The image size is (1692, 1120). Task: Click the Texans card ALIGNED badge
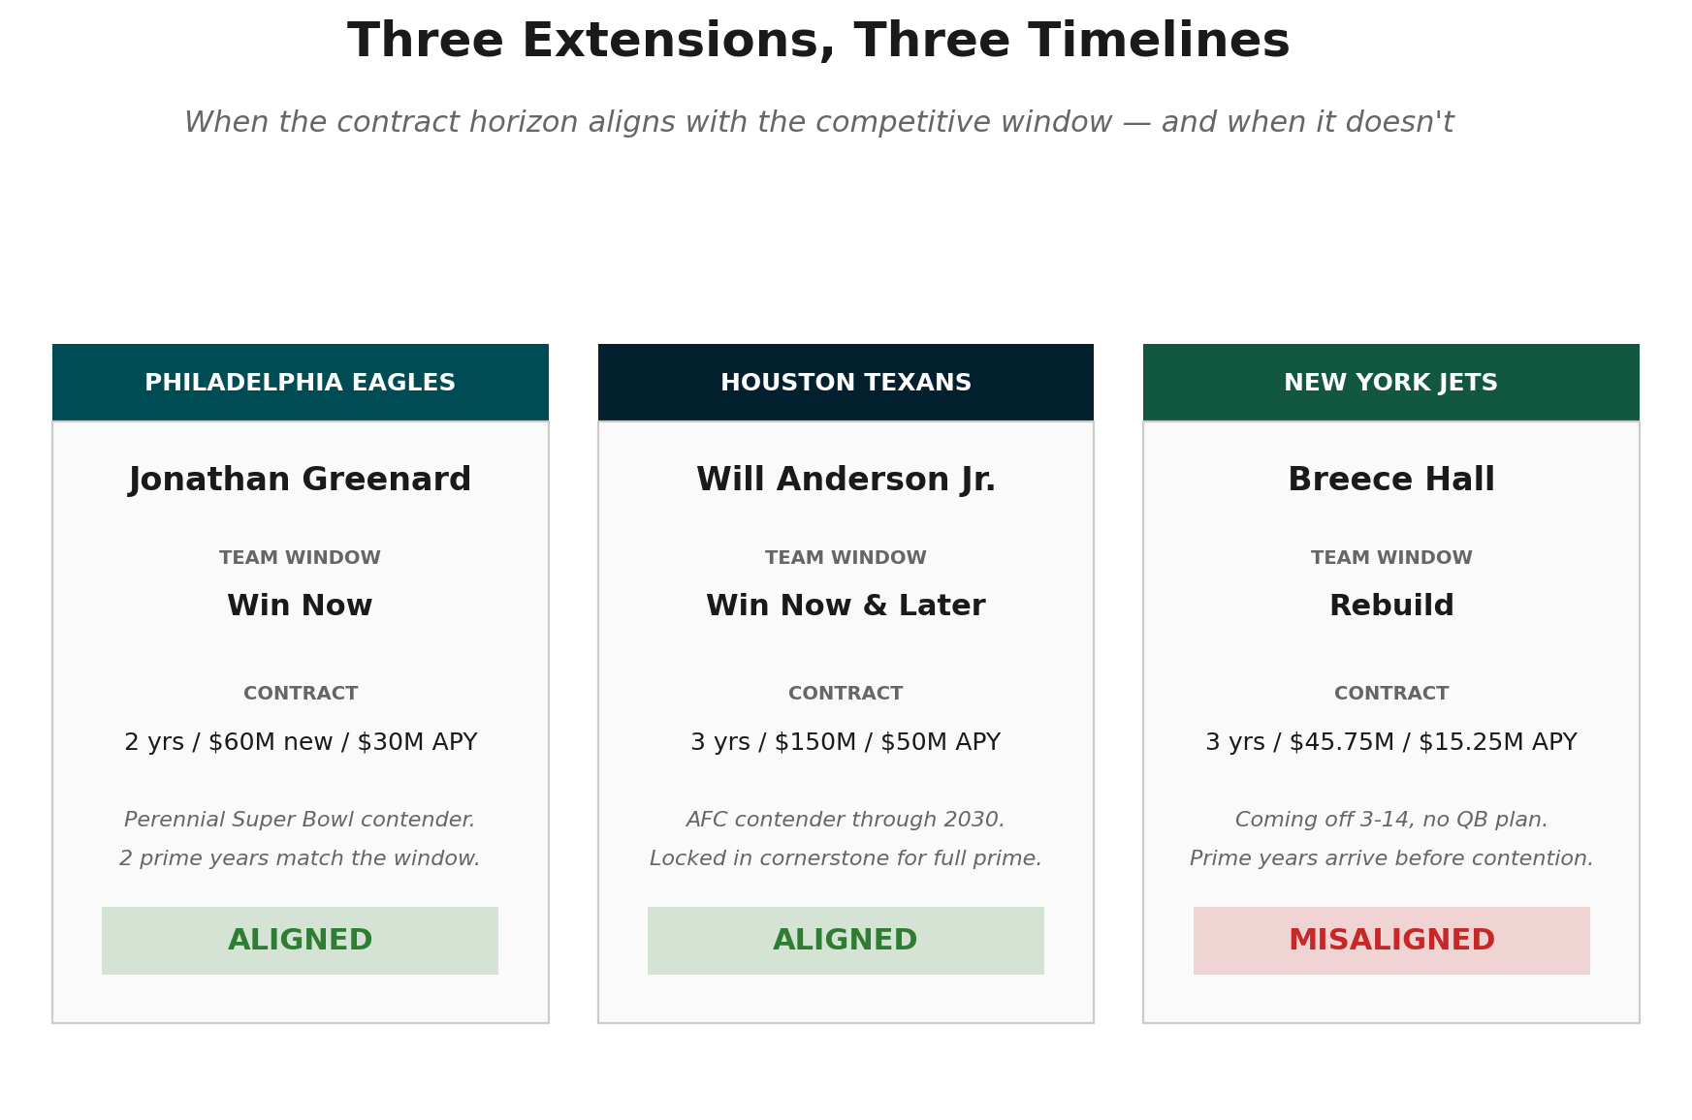[x=846, y=941]
